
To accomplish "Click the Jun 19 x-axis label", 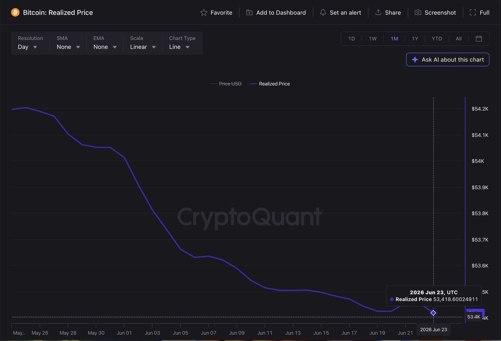I will pyautogui.click(x=377, y=333).
